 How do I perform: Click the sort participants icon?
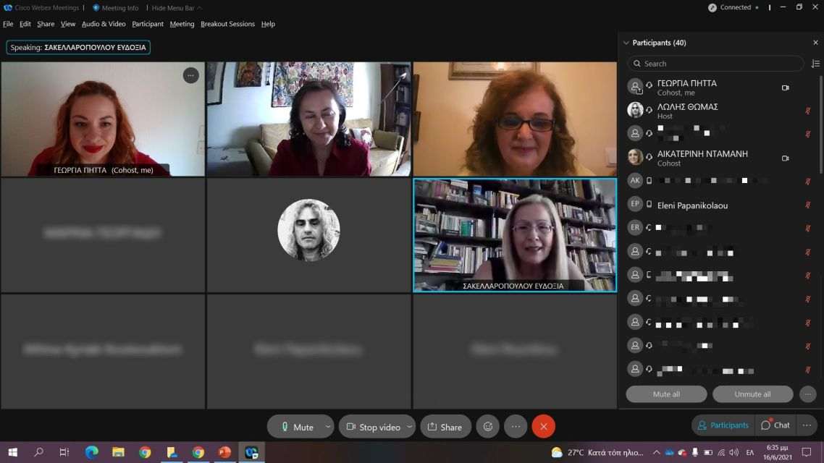click(x=815, y=64)
